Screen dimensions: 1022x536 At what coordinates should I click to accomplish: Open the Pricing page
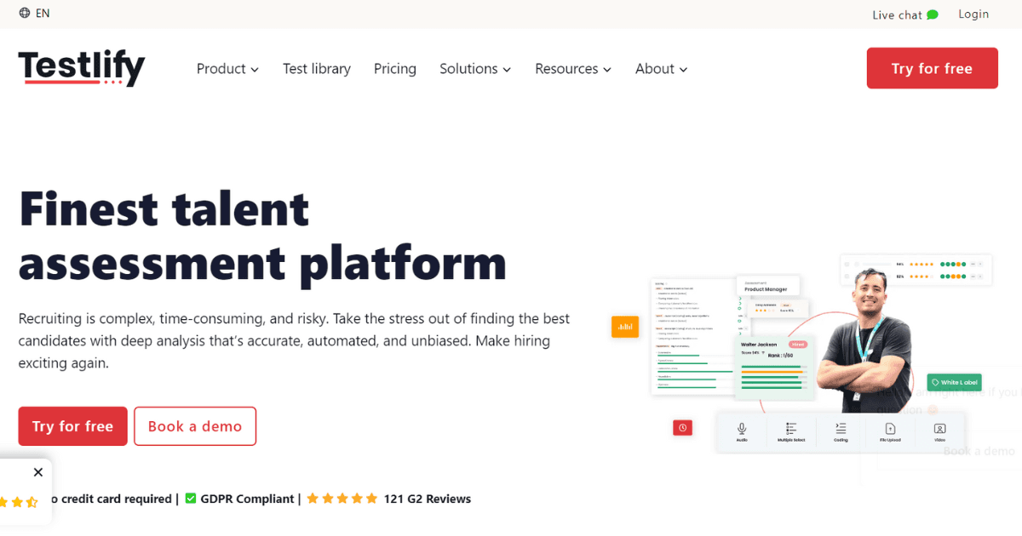(395, 69)
